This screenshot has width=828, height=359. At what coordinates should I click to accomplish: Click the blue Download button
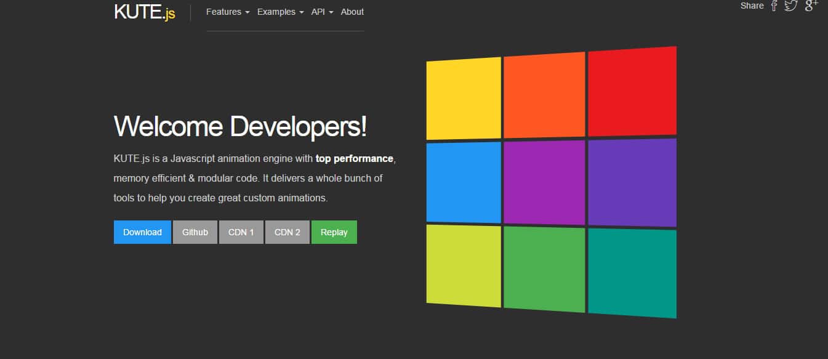click(x=142, y=232)
